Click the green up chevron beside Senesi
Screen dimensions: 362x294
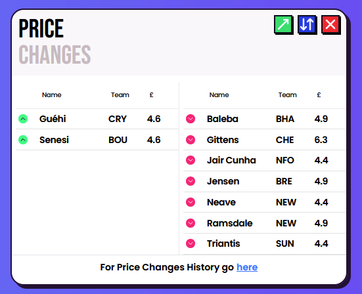pyautogui.click(x=23, y=140)
